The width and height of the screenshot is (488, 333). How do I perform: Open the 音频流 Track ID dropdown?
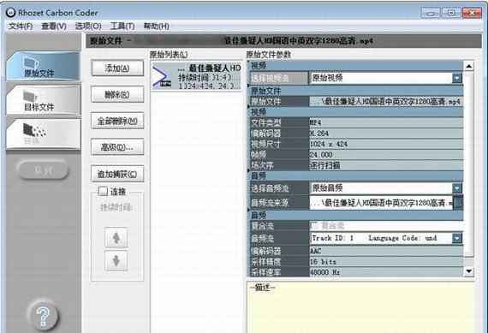click(x=456, y=238)
